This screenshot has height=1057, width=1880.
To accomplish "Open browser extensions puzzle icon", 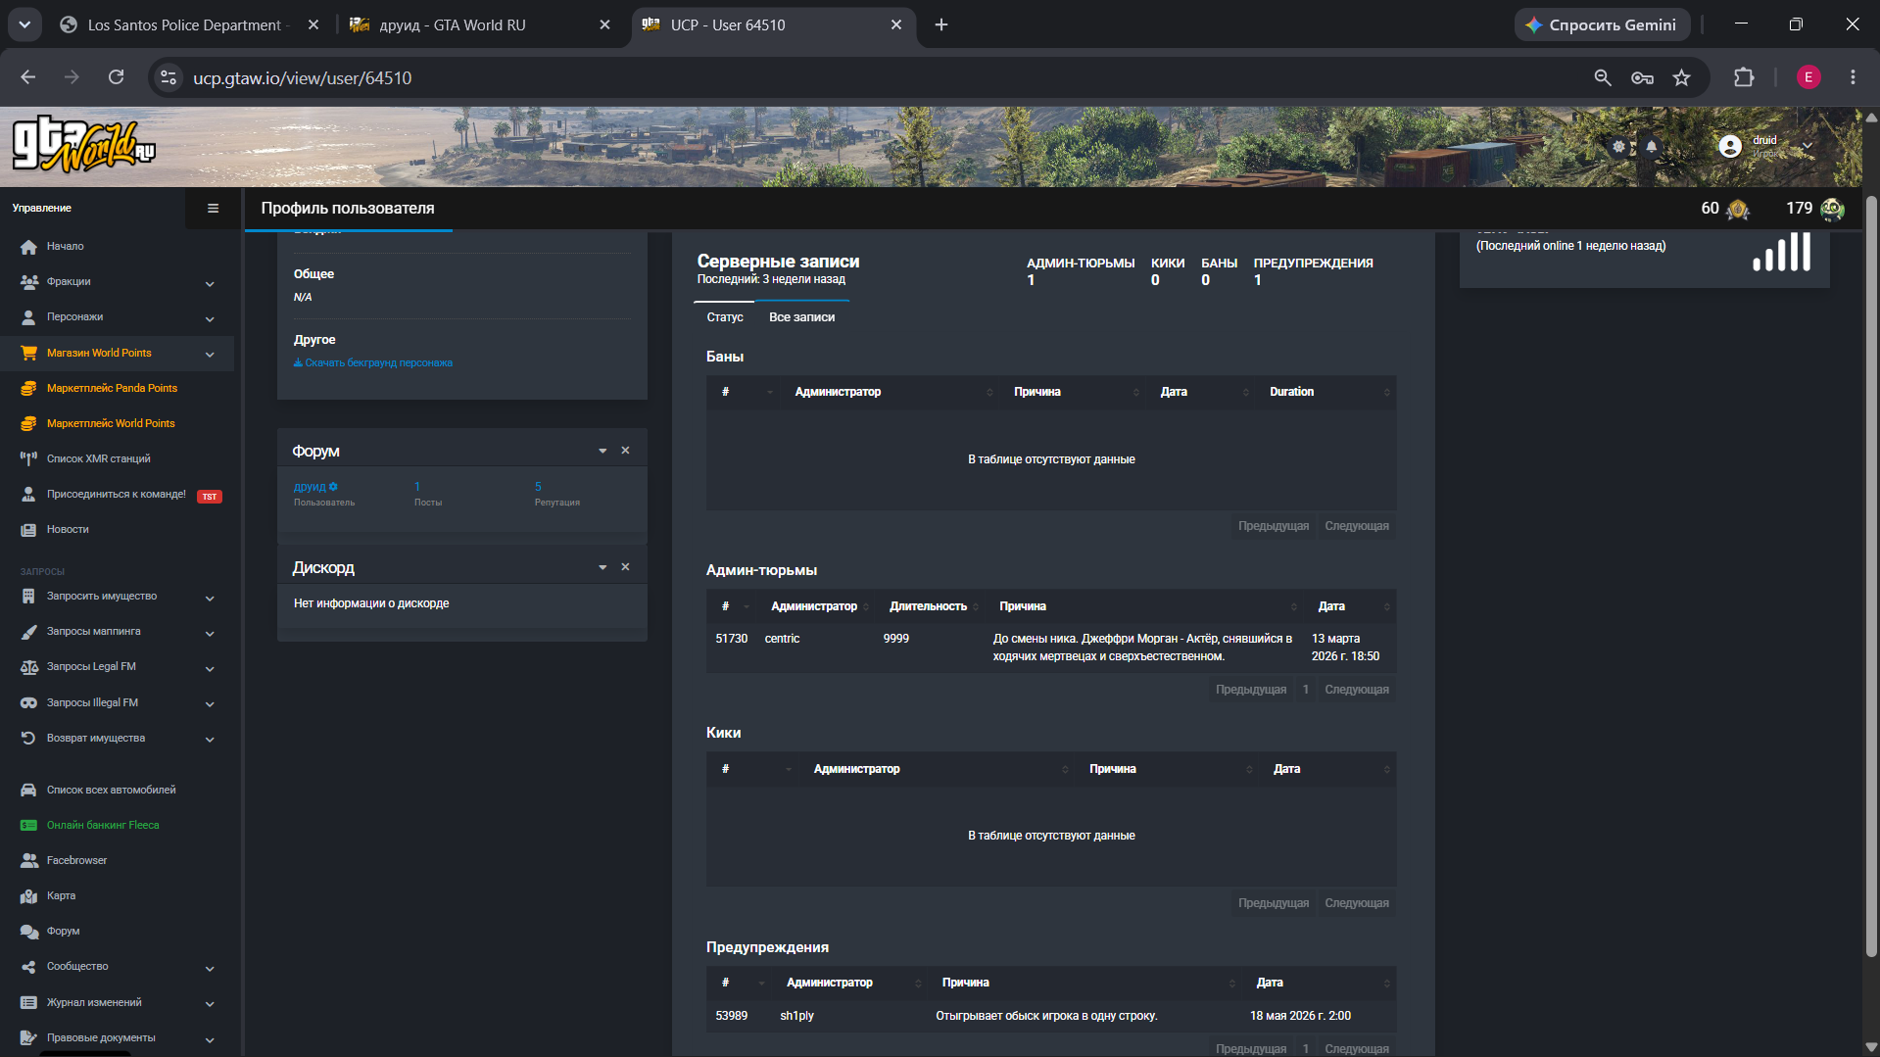I will point(1744,77).
